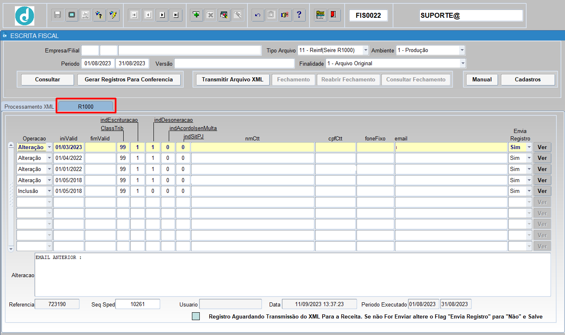Screen dimensions: 565x335
Task: Click the green plus insert record icon
Action: point(196,15)
